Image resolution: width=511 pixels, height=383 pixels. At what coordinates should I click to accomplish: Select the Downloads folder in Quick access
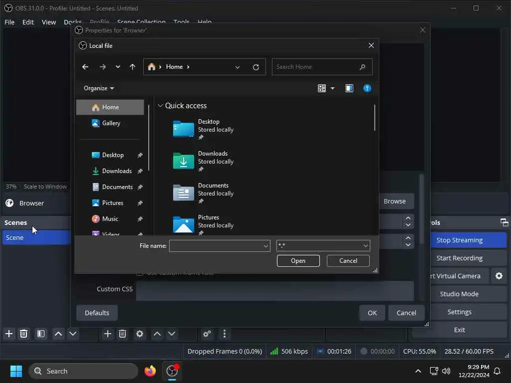tap(203, 161)
